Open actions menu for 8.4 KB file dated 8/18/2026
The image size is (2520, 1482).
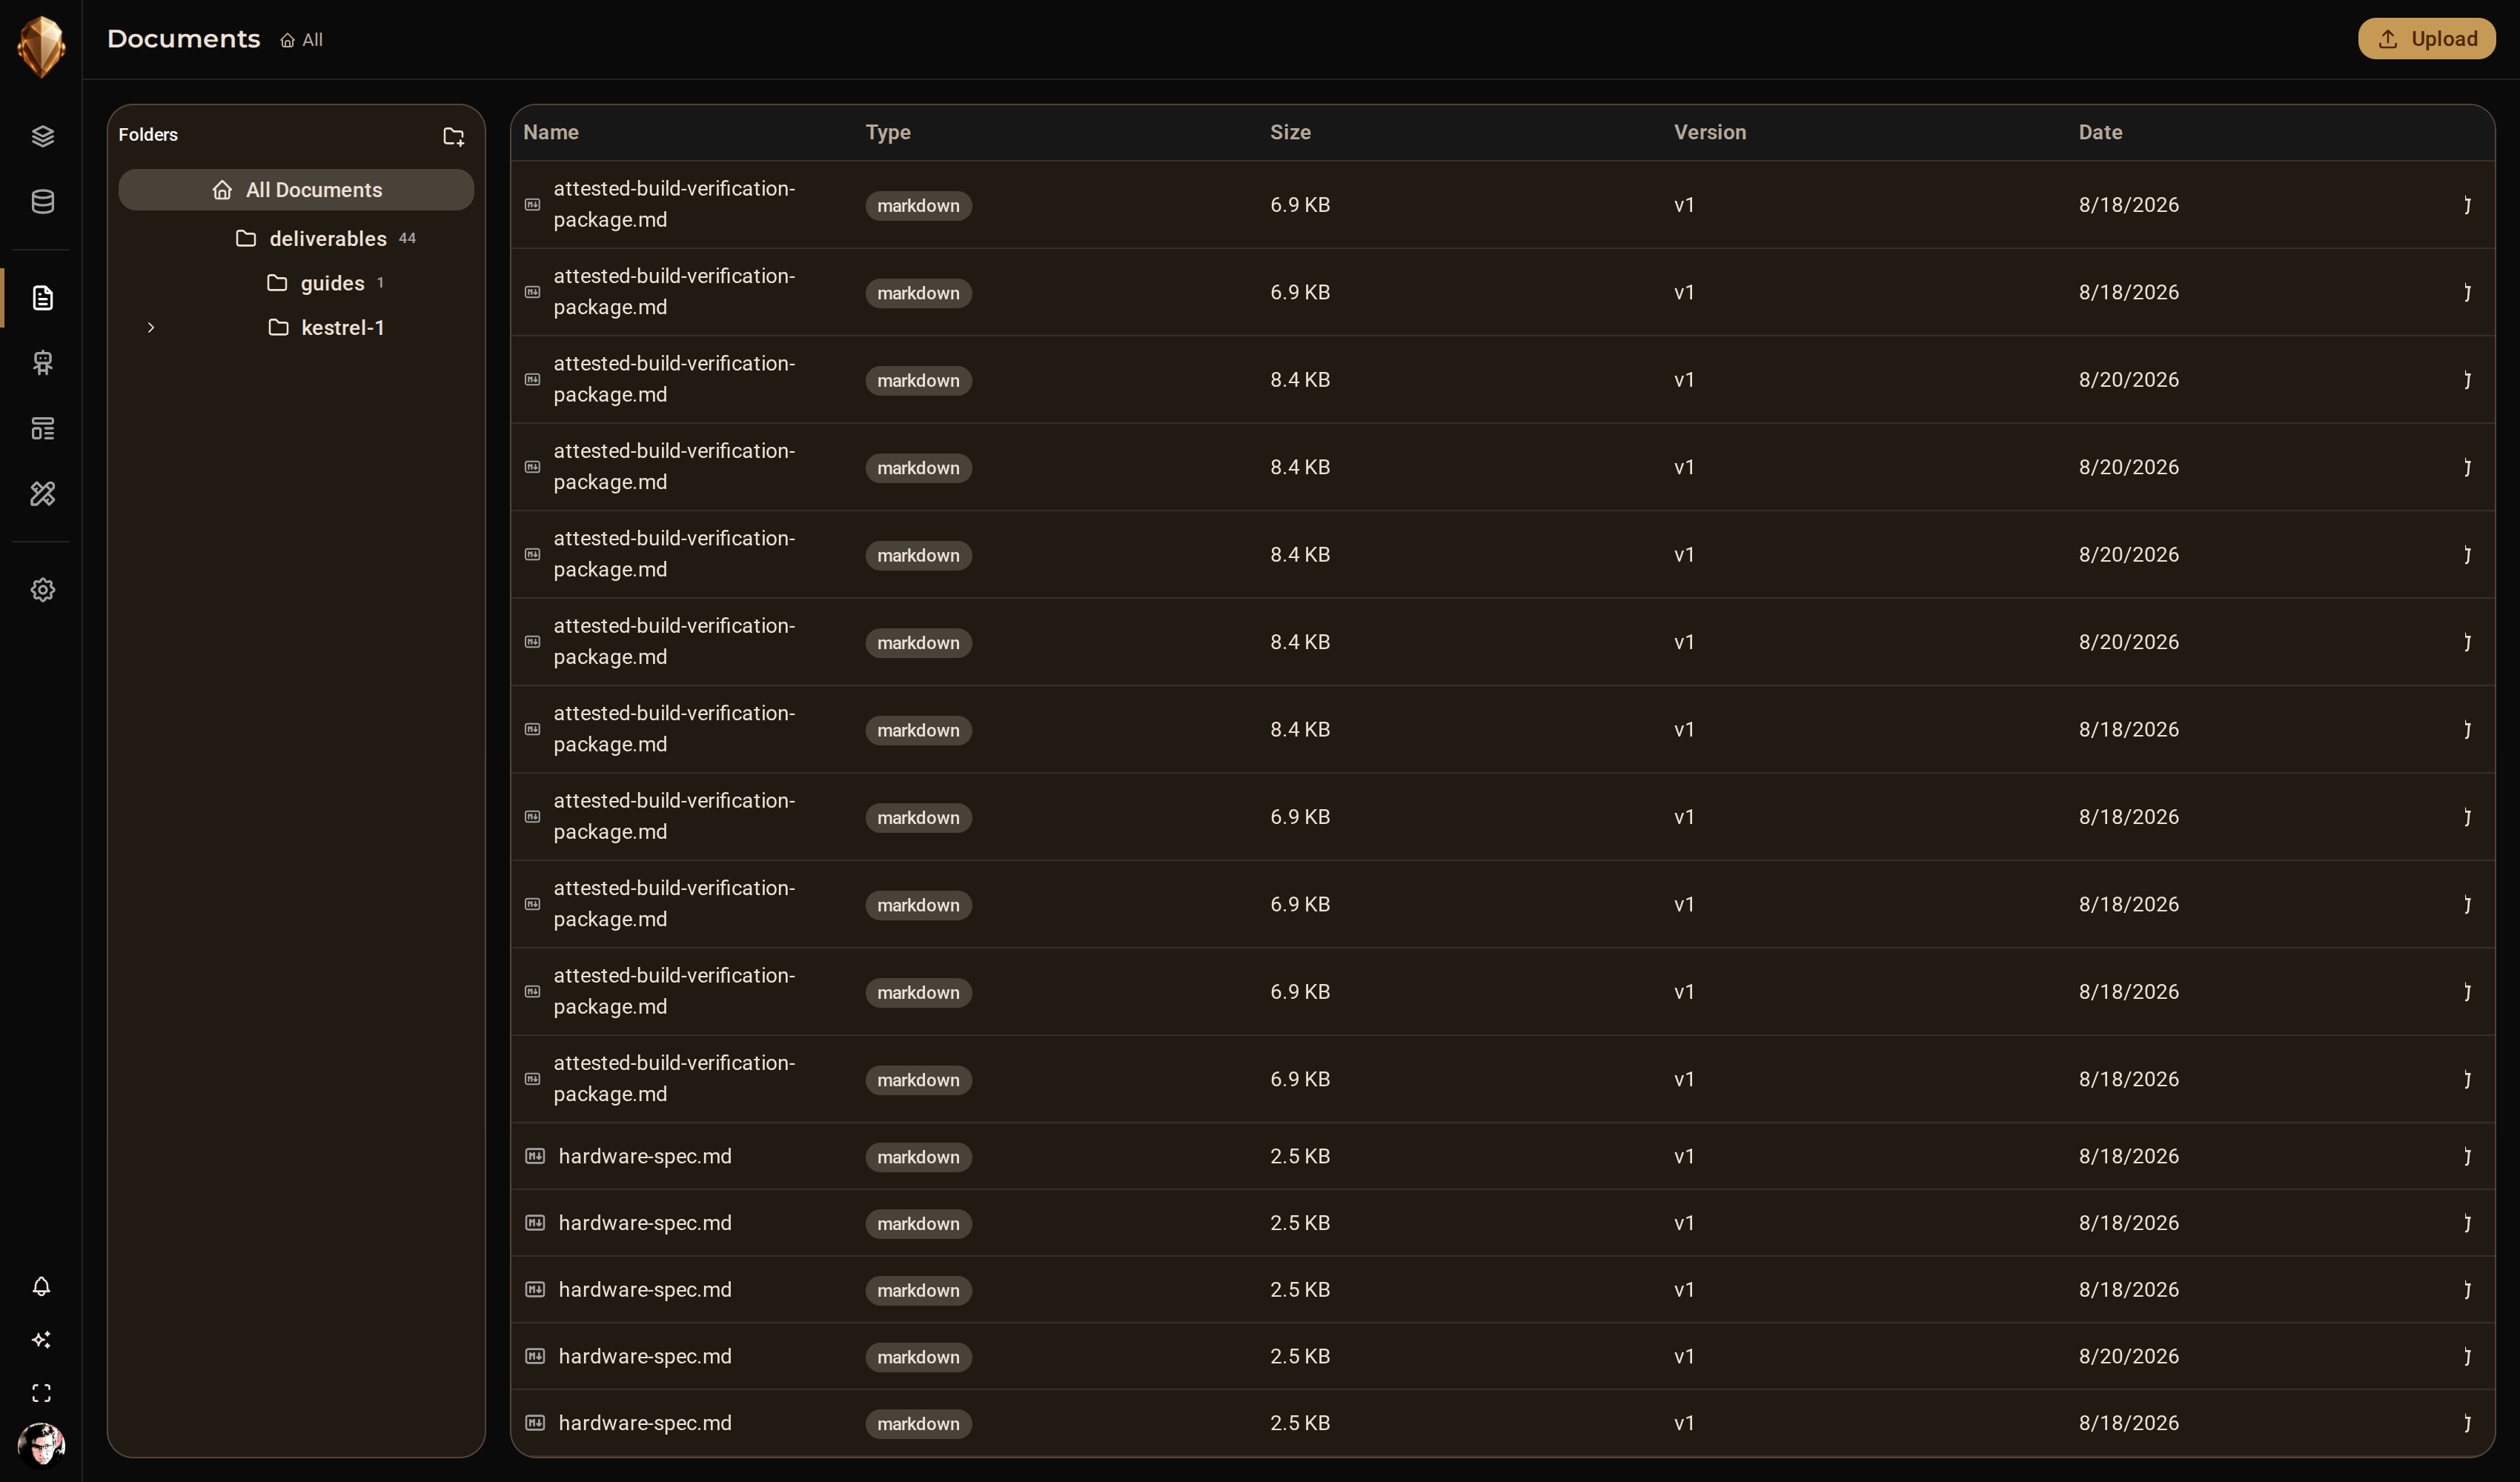click(x=2467, y=729)
